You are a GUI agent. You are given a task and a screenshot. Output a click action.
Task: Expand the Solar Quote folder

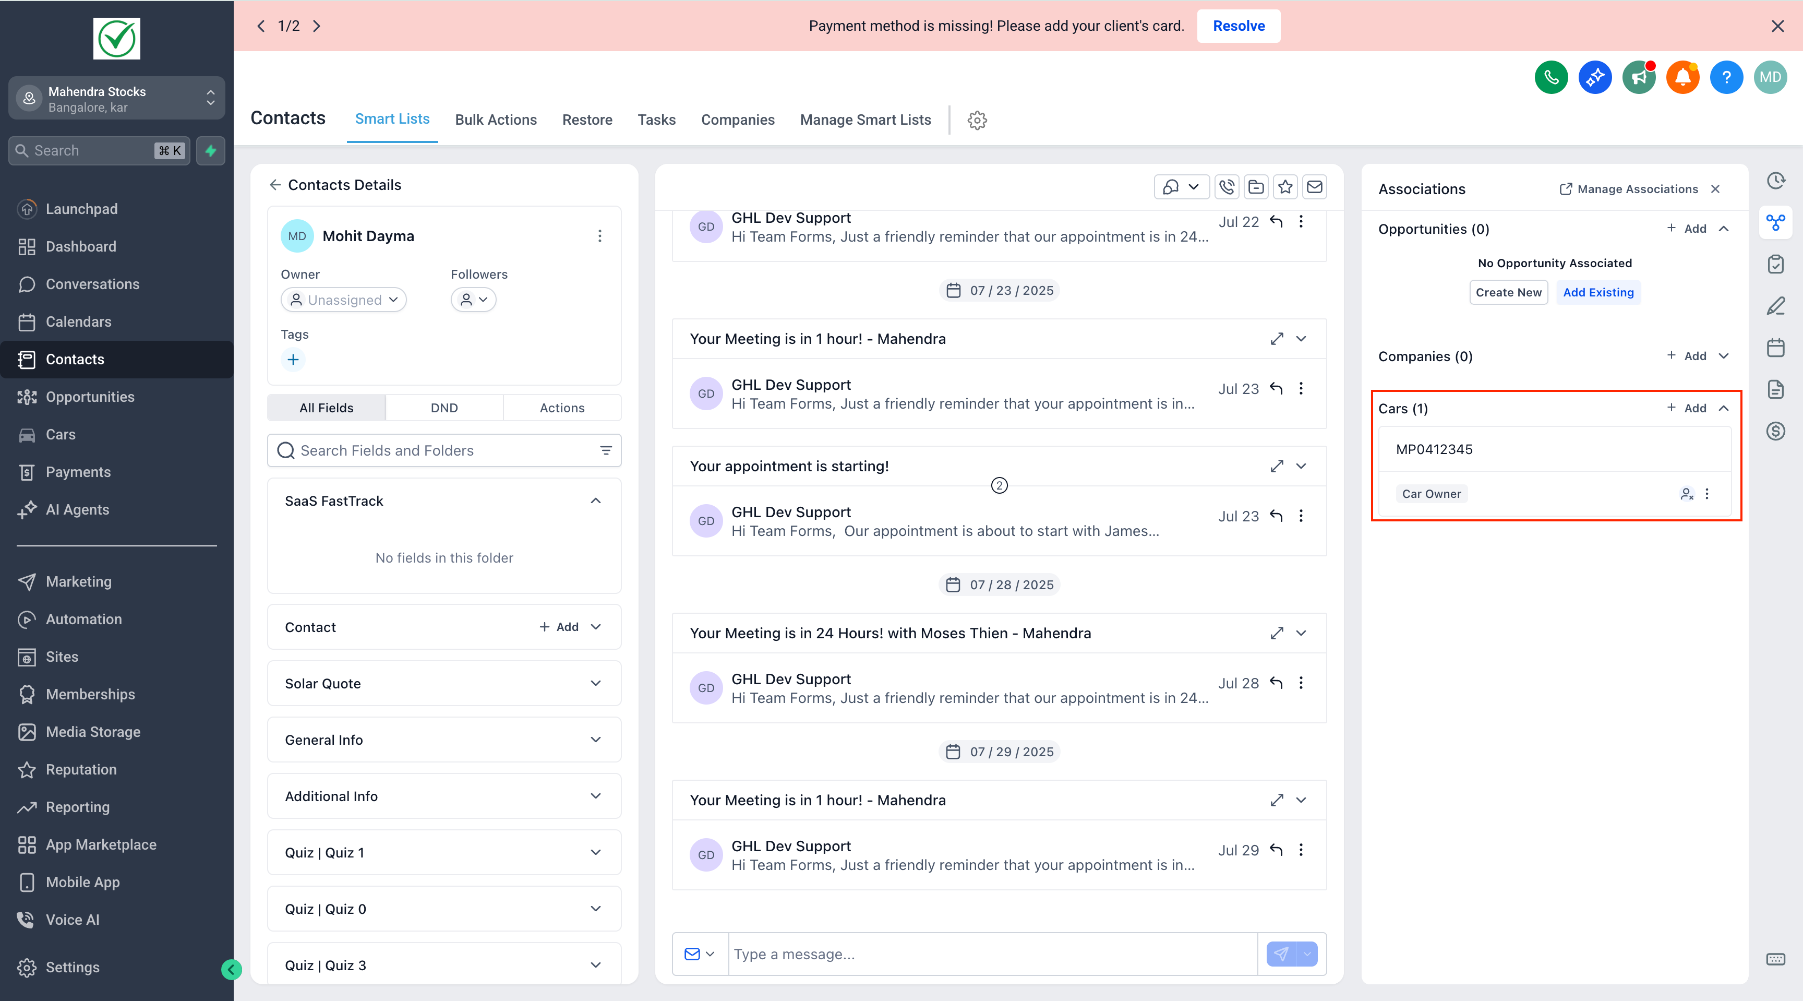596,684
